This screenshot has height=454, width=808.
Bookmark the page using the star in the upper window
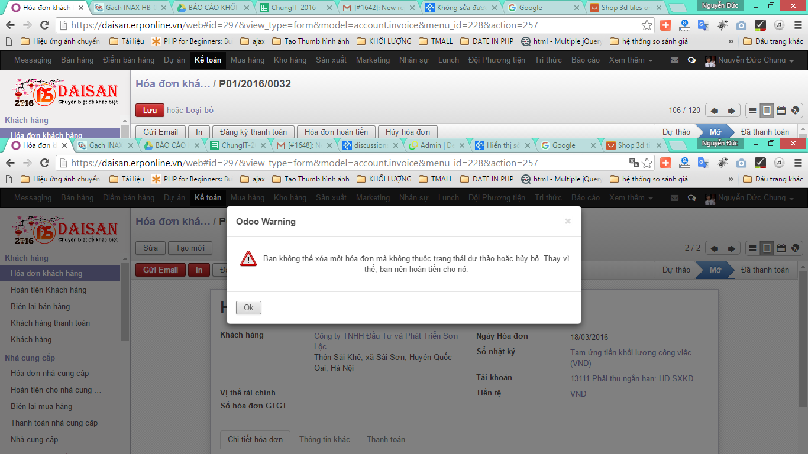coord(647,25)
